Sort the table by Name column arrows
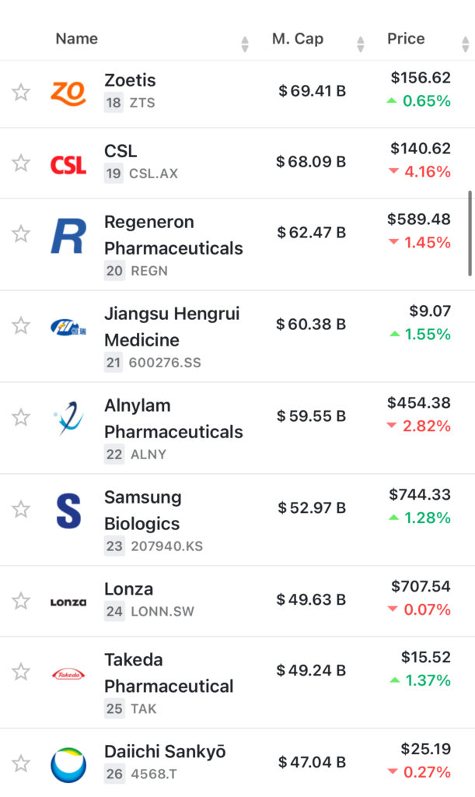475x797 pixels. click(245, 44)
